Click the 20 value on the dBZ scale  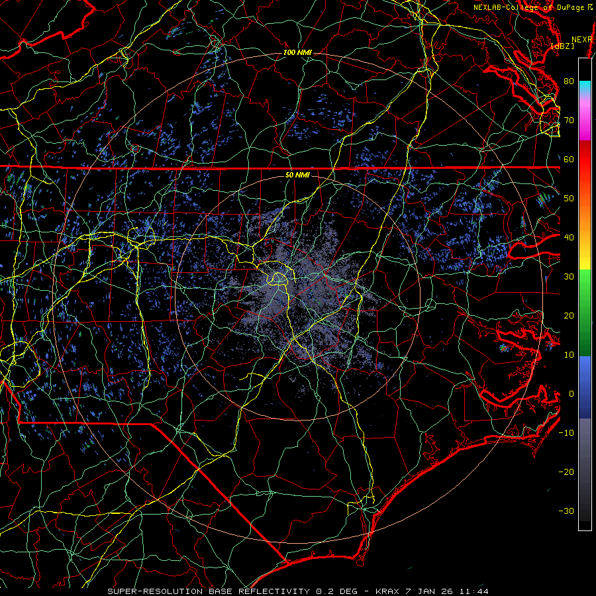coord(569,316)
